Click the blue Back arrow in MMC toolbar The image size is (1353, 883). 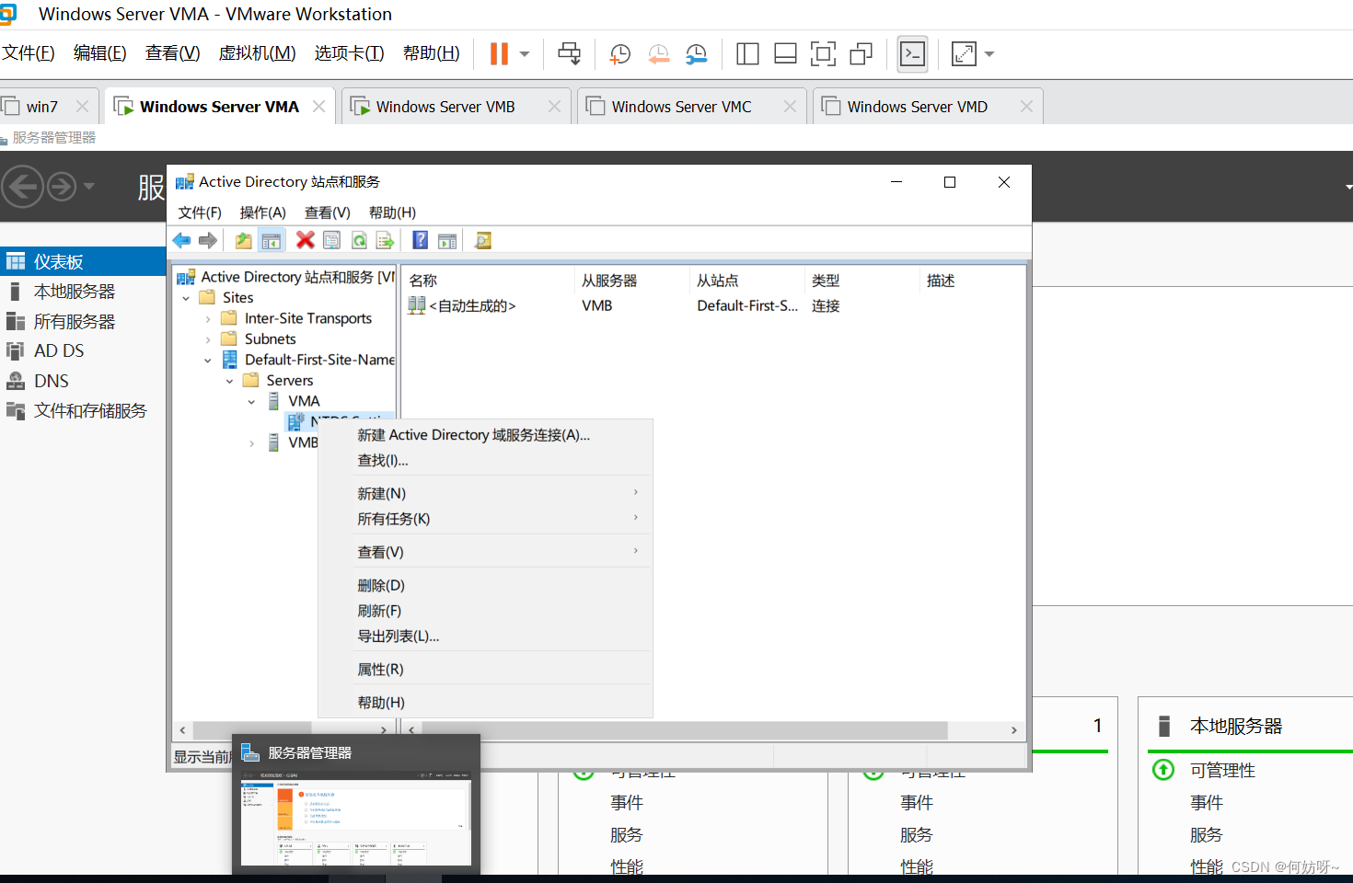pos(181,241)
